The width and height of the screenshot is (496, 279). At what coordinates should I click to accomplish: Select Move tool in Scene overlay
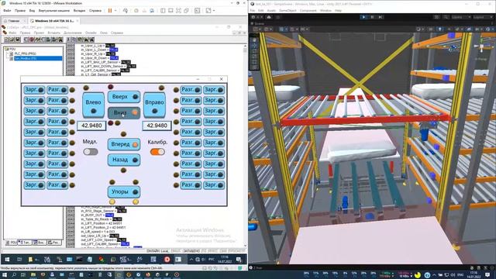click(x=254, y=46)
